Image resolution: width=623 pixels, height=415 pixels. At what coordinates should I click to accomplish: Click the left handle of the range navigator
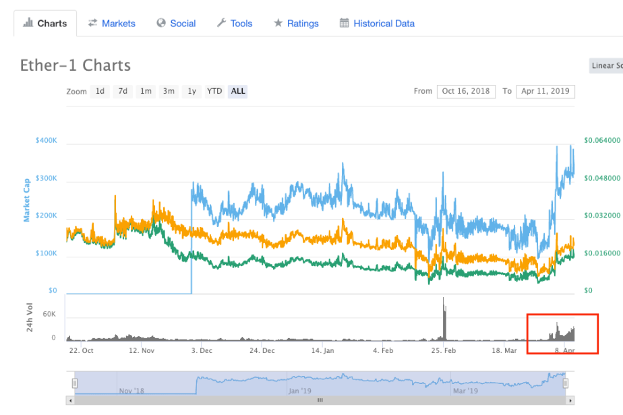pyautogui.click(x=75, y=383)
